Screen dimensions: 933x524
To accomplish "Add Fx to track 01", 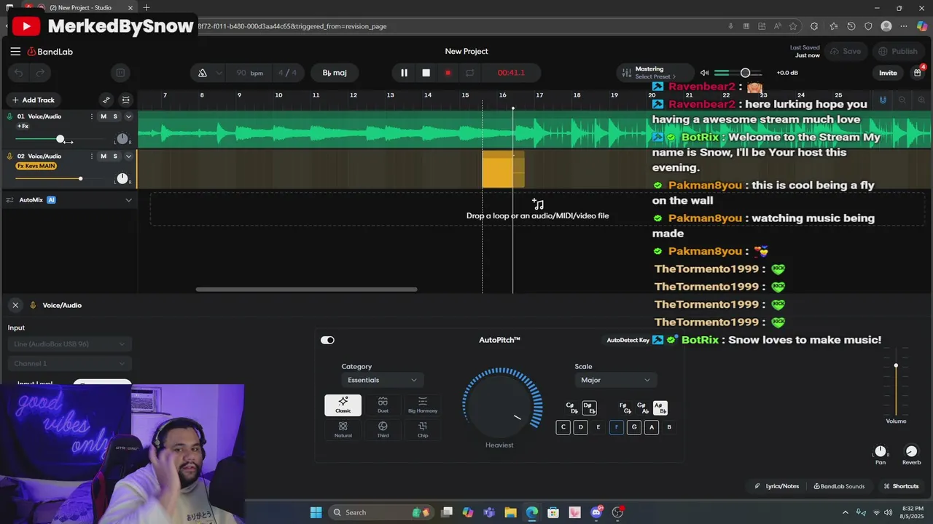I will coord(23,127).
